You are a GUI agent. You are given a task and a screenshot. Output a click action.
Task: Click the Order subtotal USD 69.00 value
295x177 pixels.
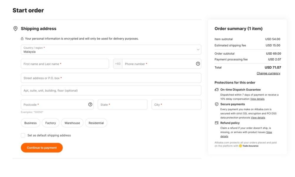point(273,54)
